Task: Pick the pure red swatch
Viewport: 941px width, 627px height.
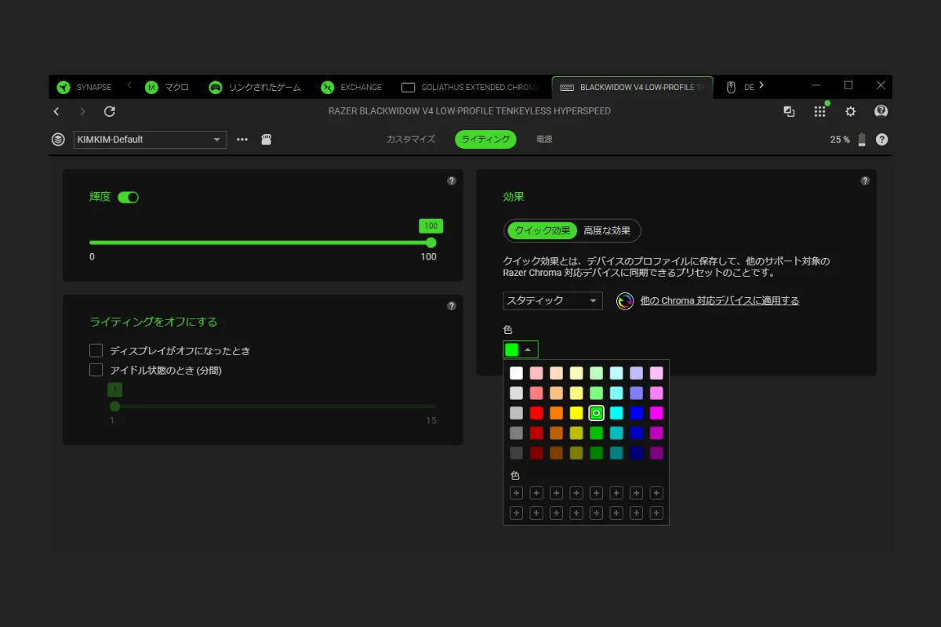Action: point(536,413)
